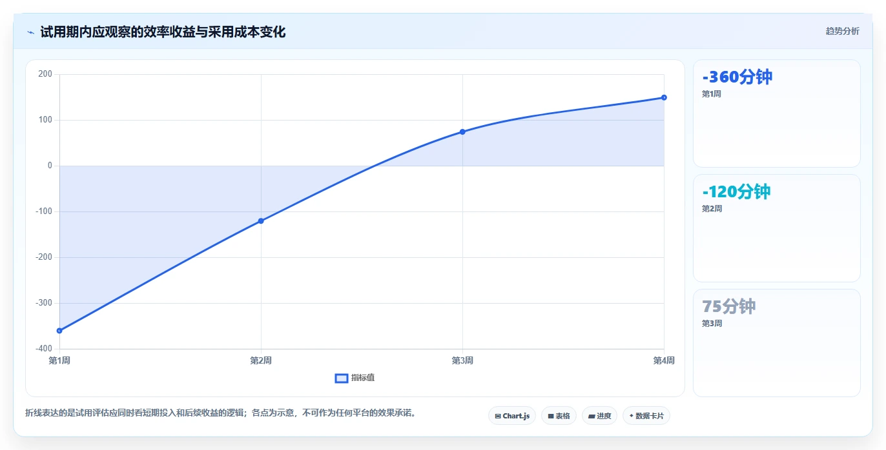Click the 第3周 caption under 75分钟
Image resolution: width=886 pixels, height=450 pixels.
coord(712,324)
